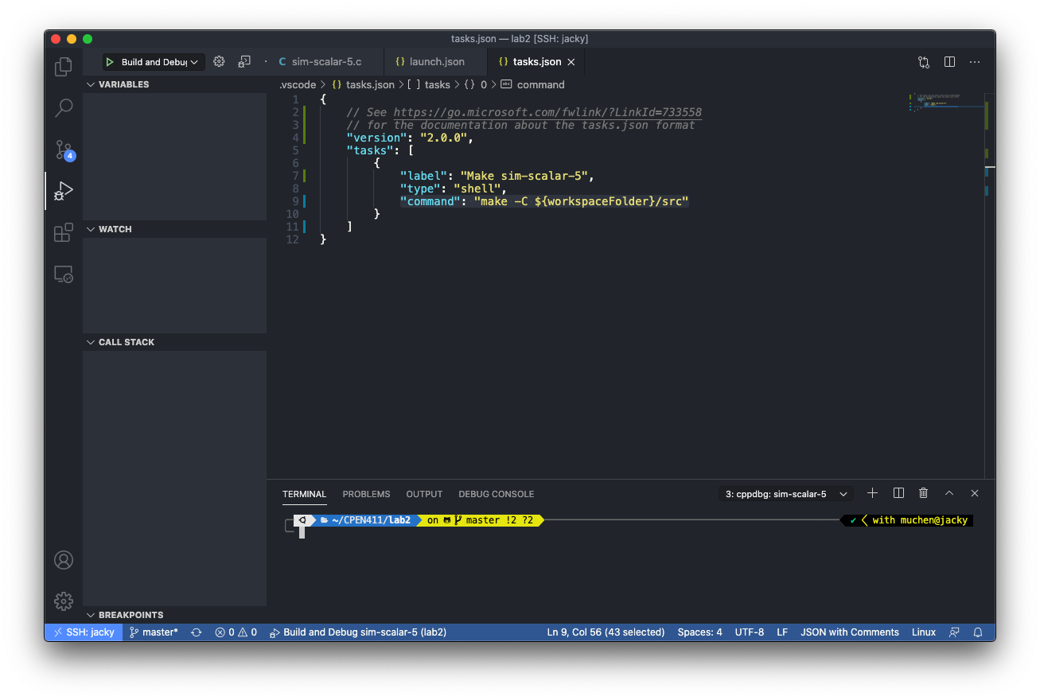The height and width of the screenshot is (700, 1040).
Task: Open the Explorer view in activity bar
Action: click(x=64, y=67)
